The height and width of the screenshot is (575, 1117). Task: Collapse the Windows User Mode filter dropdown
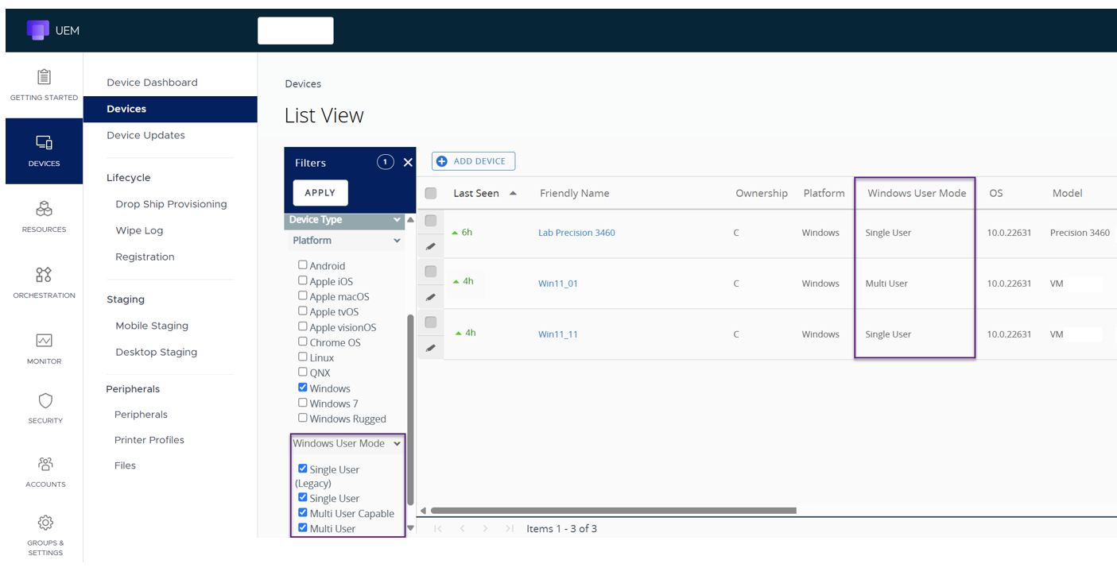point(397,443)
